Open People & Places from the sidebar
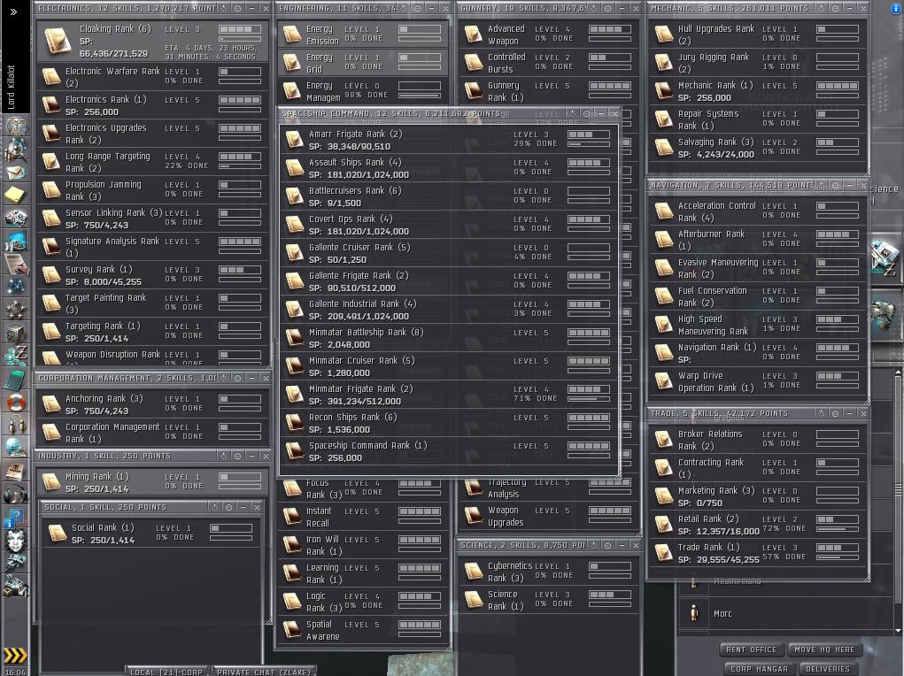The image size is (904, 676). pos(16,149)
